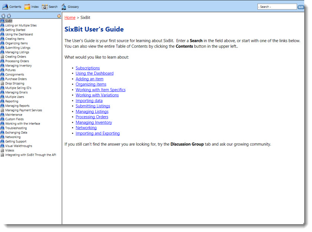This screenshot has width=312, height=232.
Task: Select the Videos tree topic
Action: (x=10, y=151)
